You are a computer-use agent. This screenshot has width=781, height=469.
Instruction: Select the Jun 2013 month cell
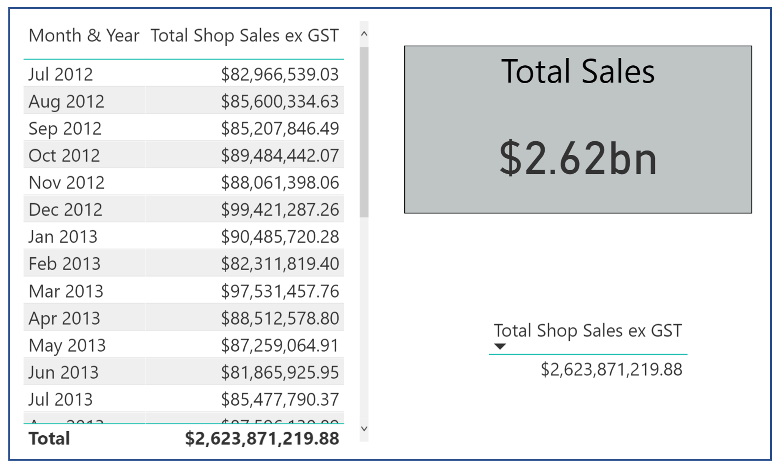(63, 372)
